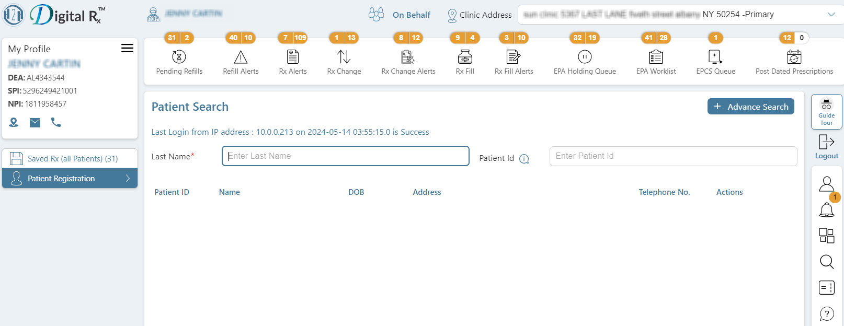Focus the Enter Last Name field

pyautogui.click(x=345, y=156)
